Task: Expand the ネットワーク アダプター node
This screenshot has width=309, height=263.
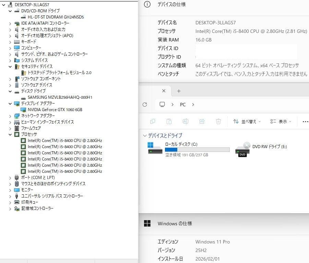Action: pyautogui.click(x=11, y=116)
